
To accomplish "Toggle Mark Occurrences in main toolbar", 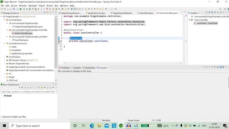I will coord(74,9).
